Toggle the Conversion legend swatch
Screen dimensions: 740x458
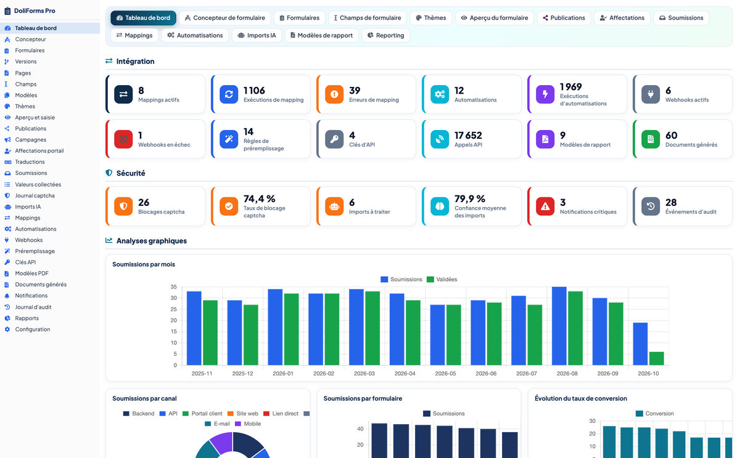[x=639, y=414]
